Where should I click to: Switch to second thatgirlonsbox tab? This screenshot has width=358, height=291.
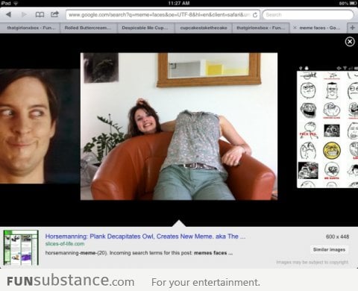click(261, 28)
